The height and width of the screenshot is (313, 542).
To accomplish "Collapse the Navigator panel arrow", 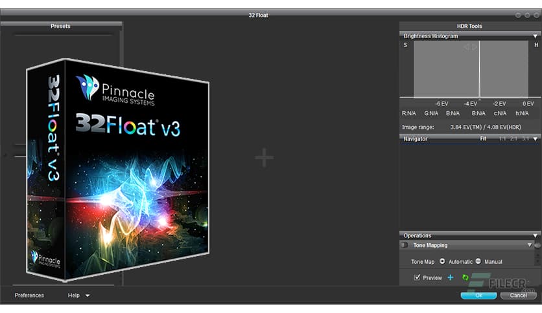I will 535,139.
